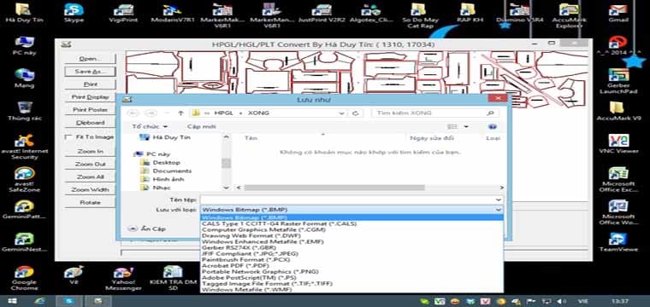Open AccuMark Explorer shortcut
The image size is (650, 307).
(x=569, y=14)
